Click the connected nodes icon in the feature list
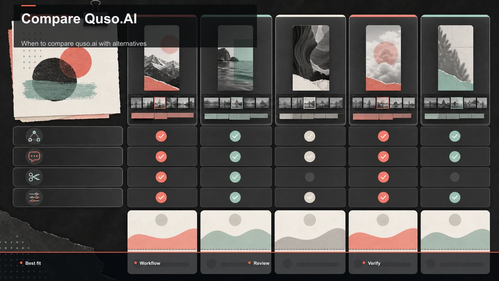The width and height of the screenshot is (499, 281). click(x=34, y=136)
